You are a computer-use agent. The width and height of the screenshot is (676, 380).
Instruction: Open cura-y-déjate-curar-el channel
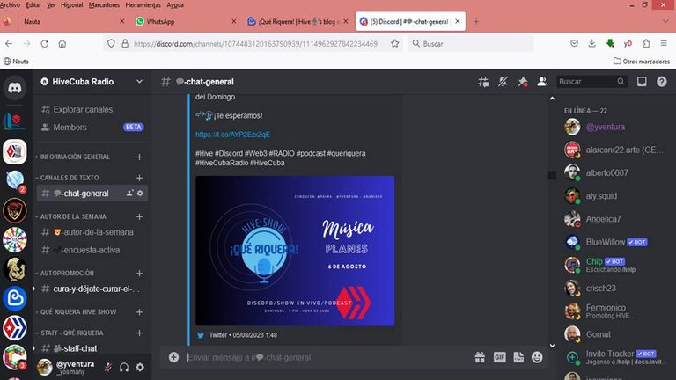pos(92,289)
